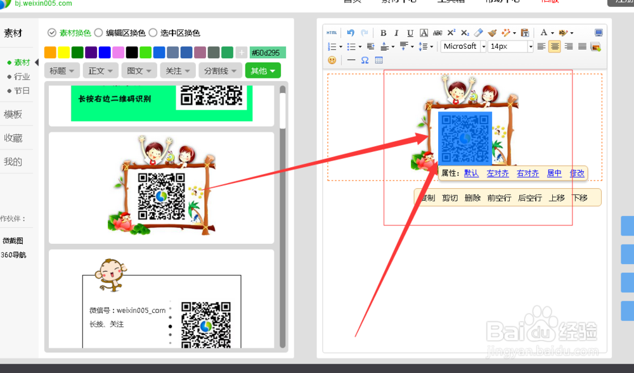Undo the last edit in the editor
Image resolution: width=634 pixels, height=373 pixels.
[351, 33]
